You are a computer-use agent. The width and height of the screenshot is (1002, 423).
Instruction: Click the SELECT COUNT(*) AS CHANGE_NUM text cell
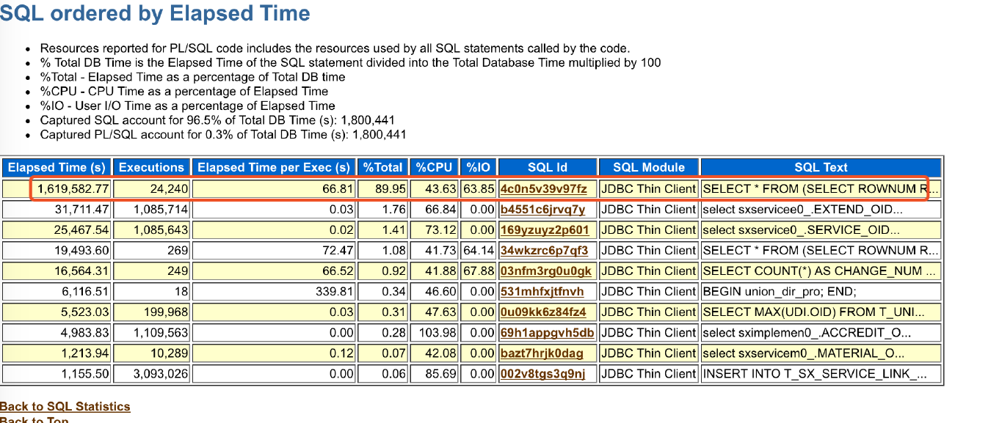(820, 271)
